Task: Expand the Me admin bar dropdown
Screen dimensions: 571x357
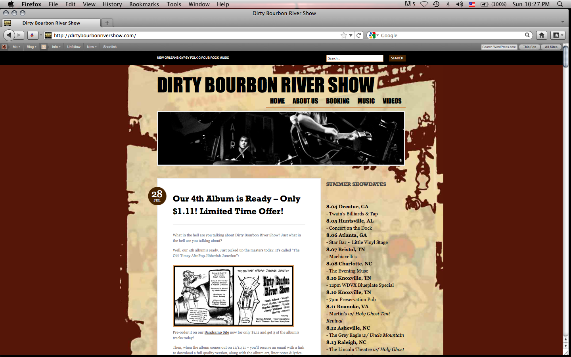Action: (x=16, y=47)
